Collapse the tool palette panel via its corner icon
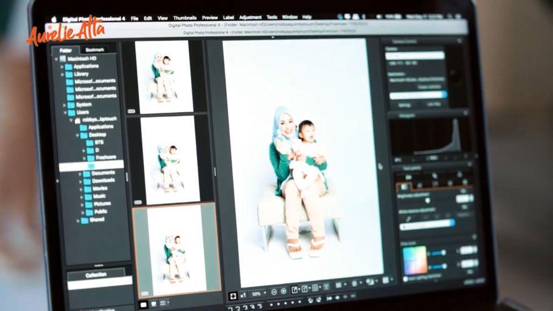Screen dimensions: 553x311 469,164
